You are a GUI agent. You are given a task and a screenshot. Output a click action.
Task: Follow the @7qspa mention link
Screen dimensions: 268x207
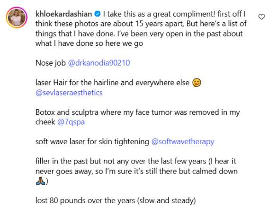point(71,122)
